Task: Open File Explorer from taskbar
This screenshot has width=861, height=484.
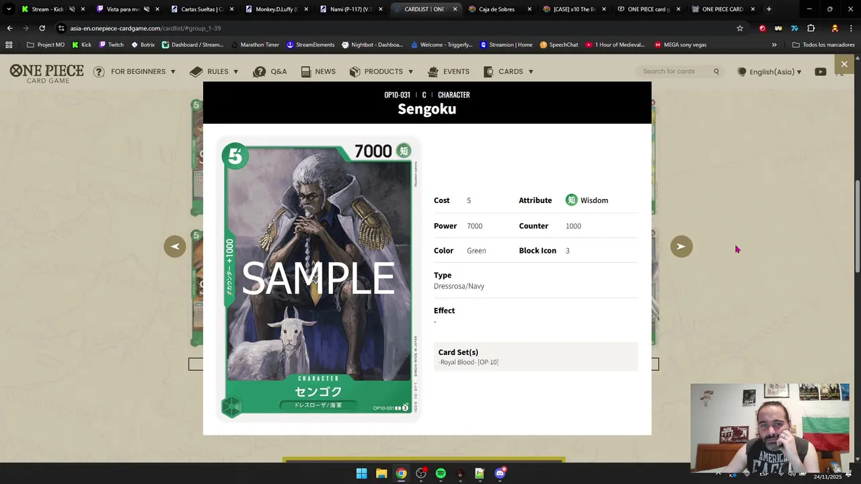Action: (x=381, y=473)
